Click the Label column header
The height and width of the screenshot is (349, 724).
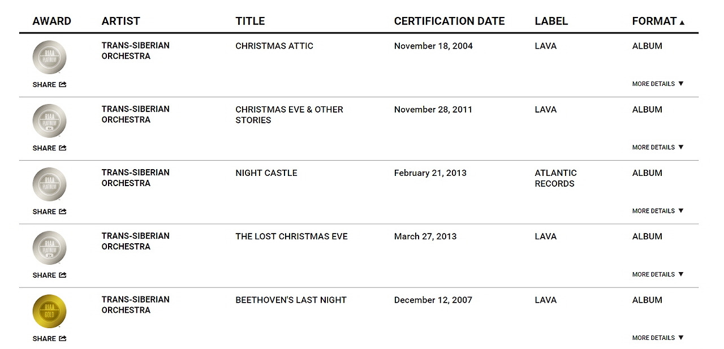551,21
